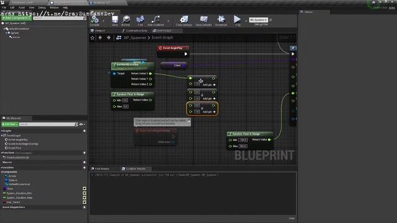Open the View menu
The image size is (397, 223).
[32, 7]
